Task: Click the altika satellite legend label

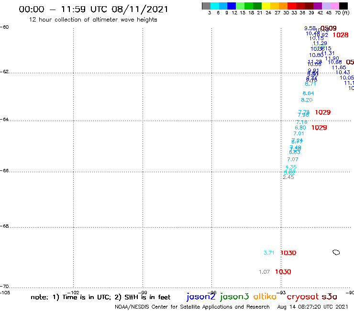Action: [x=265, y=296]
